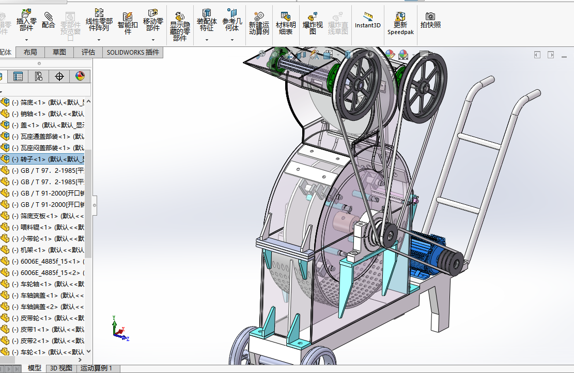
Task: Open View Settings monitor icon in view toolbar
Action: coord(424,55)
